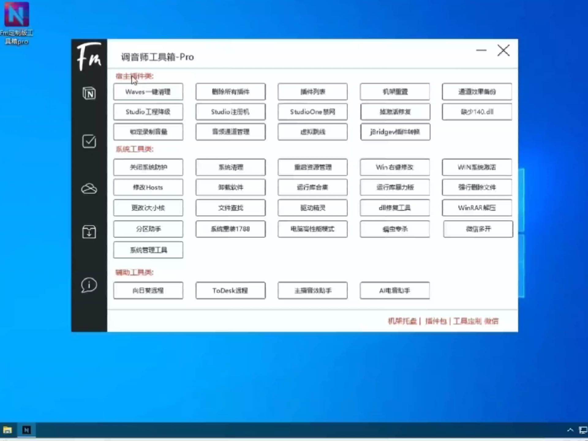The image size is (588, 441).
Task: Launch the Studio注册机 button
Action: [231, 112]
